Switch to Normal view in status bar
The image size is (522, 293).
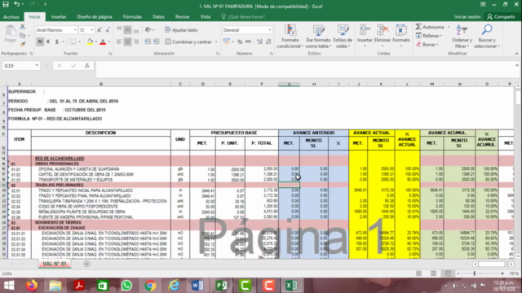(418, 273)
